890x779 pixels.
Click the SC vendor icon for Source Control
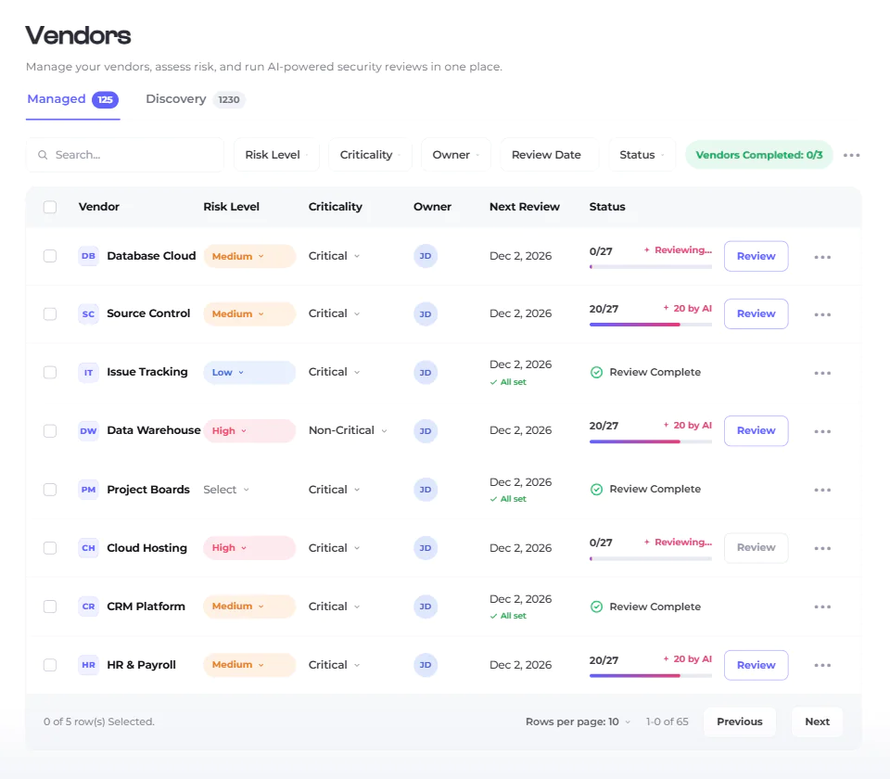(x=89, y=314)
